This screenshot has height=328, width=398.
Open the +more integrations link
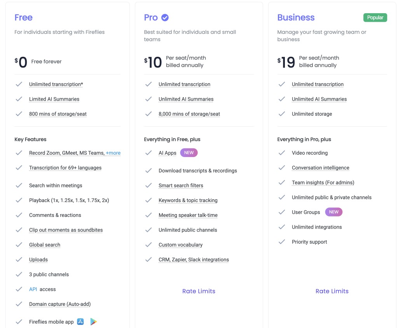pyautogui.click(x=113, y=153)
